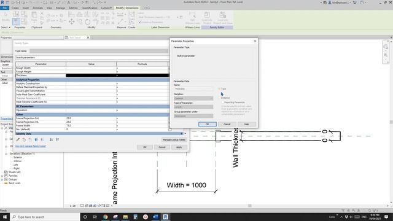Open the Label dropdown in ribbon
393x221 pixels.
[x=177, y=17]
